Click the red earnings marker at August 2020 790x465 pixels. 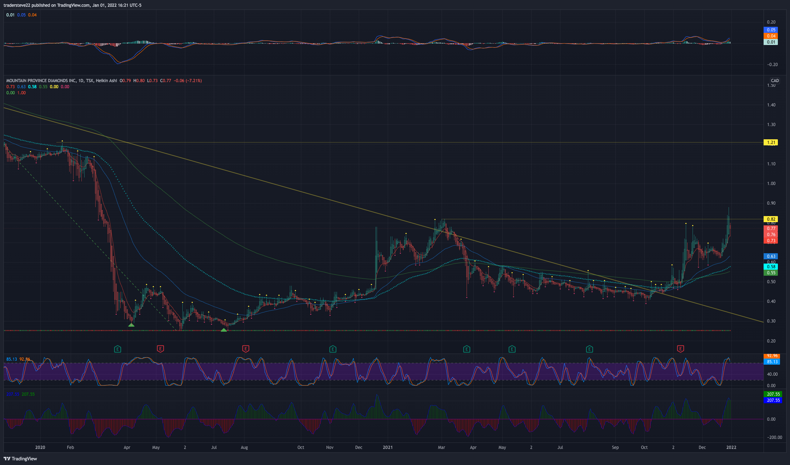pos(245,349)
